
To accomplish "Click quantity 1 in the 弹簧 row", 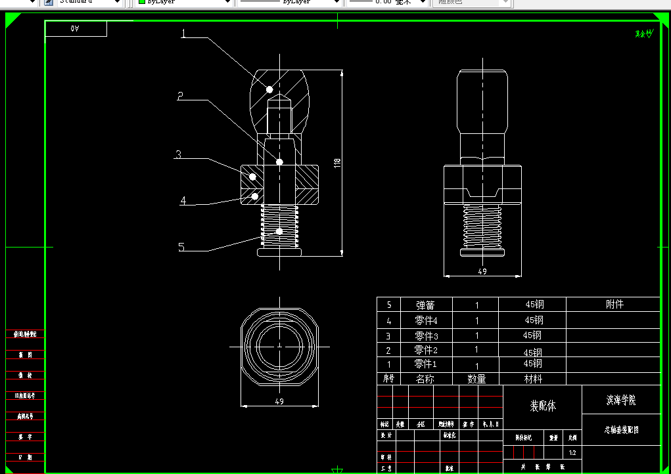I will pyautogui.click(x=476, y=305).
